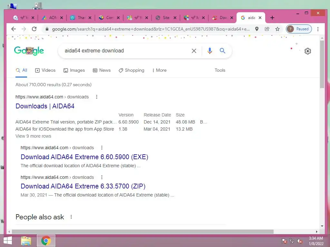330x247 pixels.
Task: Open the Paused profile button
Action: coord(299,29)
